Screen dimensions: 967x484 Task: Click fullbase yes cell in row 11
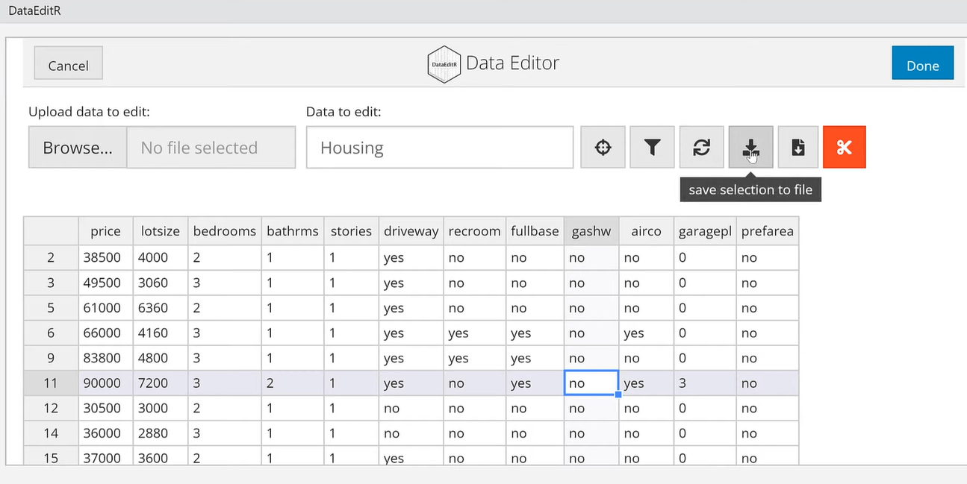[x=535, y=383]
